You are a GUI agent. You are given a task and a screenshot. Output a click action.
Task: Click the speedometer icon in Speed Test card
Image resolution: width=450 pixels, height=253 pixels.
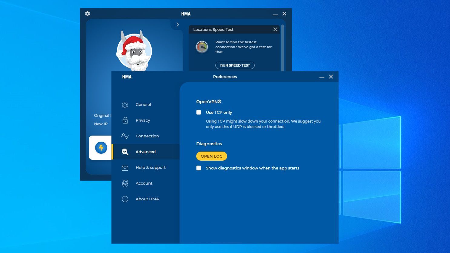coord(202,47)
